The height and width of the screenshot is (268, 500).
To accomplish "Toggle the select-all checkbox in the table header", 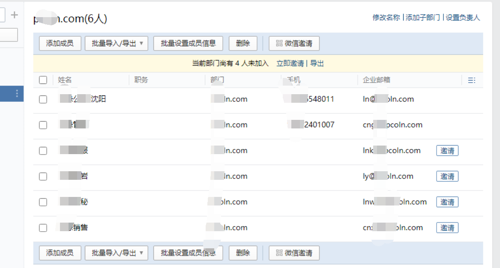I will (43, 80).
